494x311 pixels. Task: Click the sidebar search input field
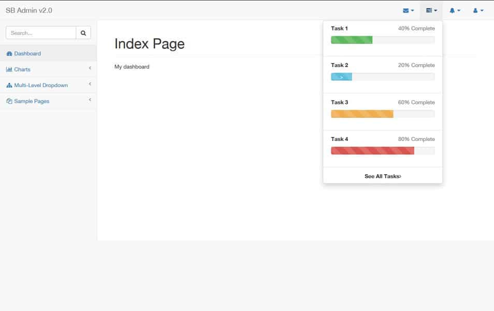click(x=40, y=32)
